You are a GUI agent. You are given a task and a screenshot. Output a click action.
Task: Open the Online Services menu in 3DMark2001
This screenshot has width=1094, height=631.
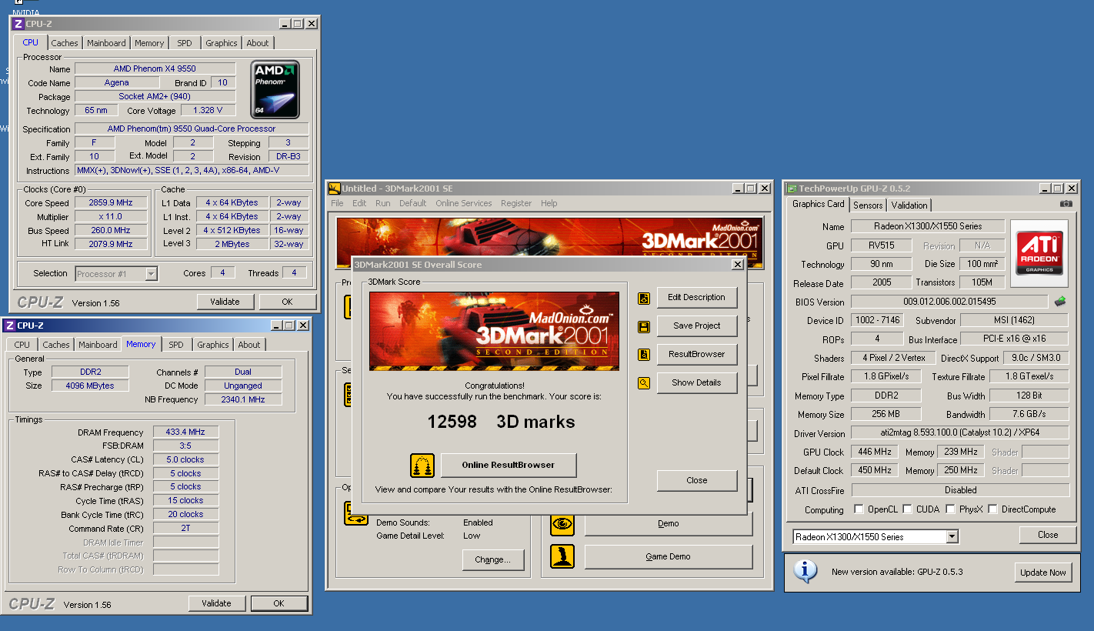pos(463,203)
